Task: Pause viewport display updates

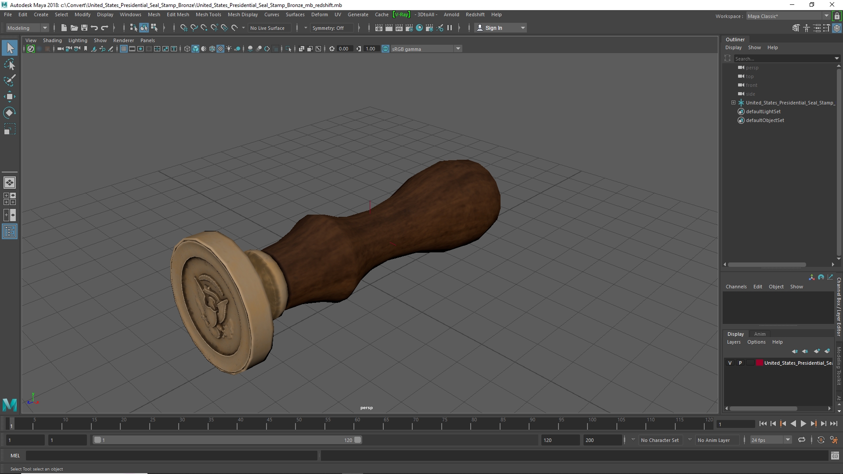Action: (x=450, y=28)
